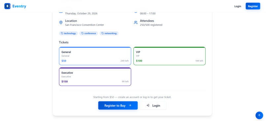Image resolution: width=266 pixels, height=121 pixels.
Task: Click the $50 General price
Action: pos(64,61)
